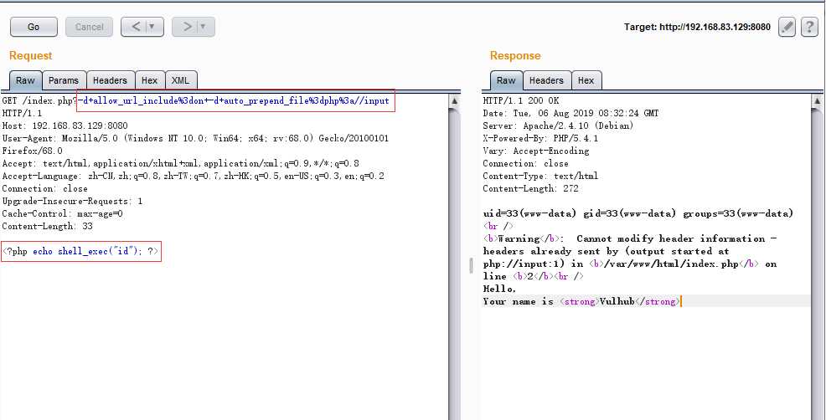Image resolution: width=826 pixels, height=420 pixels.
Task: Click the split pane divider handle
Action: [x=472, y=266]
